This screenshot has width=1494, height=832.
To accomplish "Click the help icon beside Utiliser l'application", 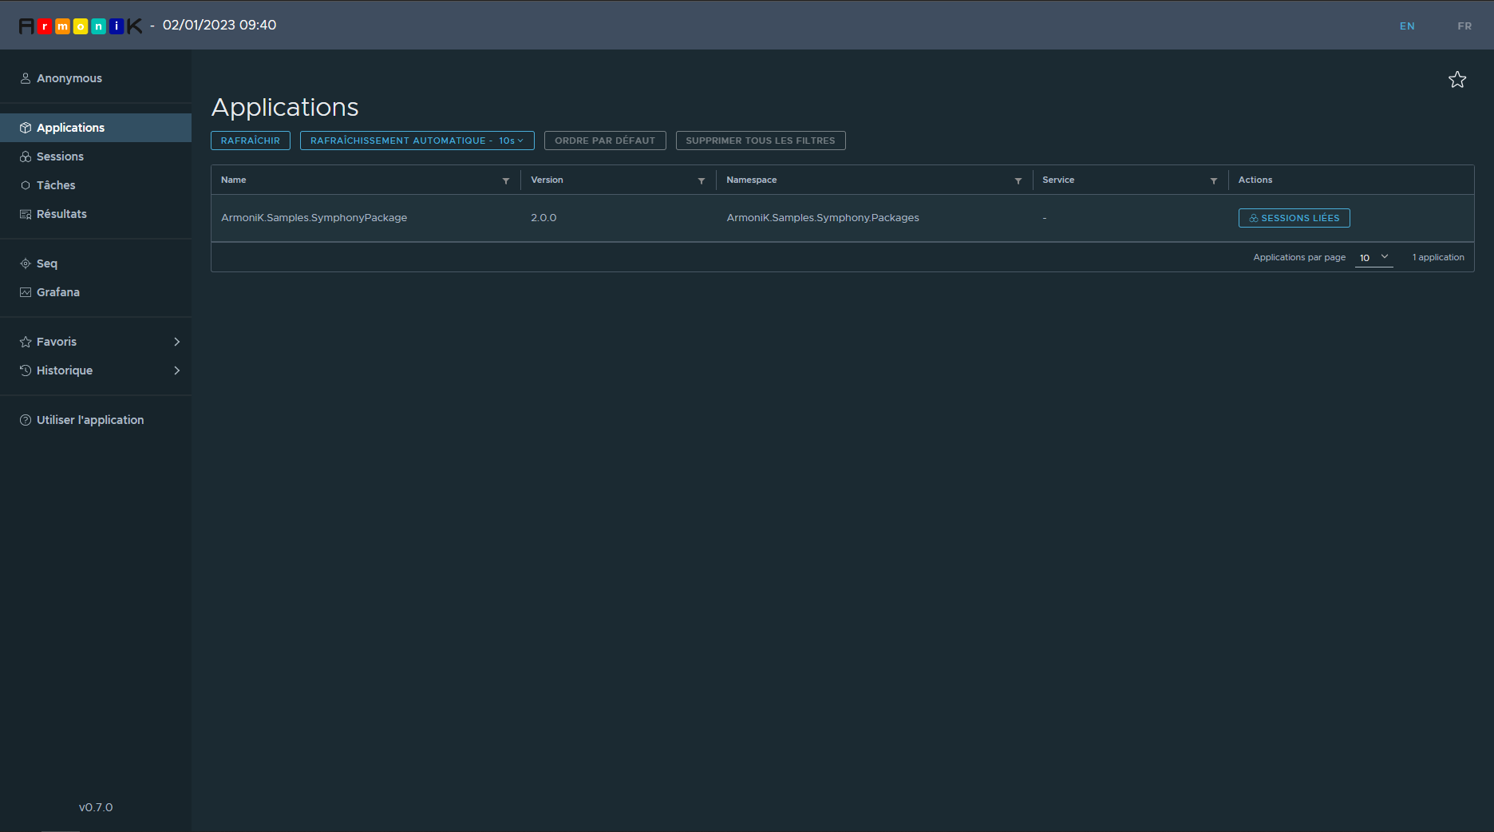I will tap(26, 420).
